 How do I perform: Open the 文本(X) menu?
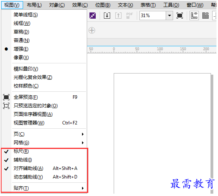[125, 5]
